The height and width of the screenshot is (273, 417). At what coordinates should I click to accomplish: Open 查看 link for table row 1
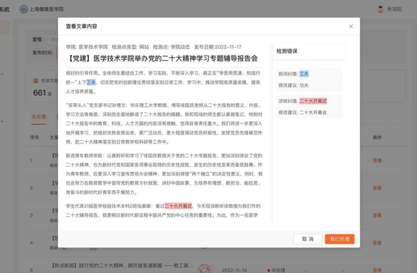376,160
